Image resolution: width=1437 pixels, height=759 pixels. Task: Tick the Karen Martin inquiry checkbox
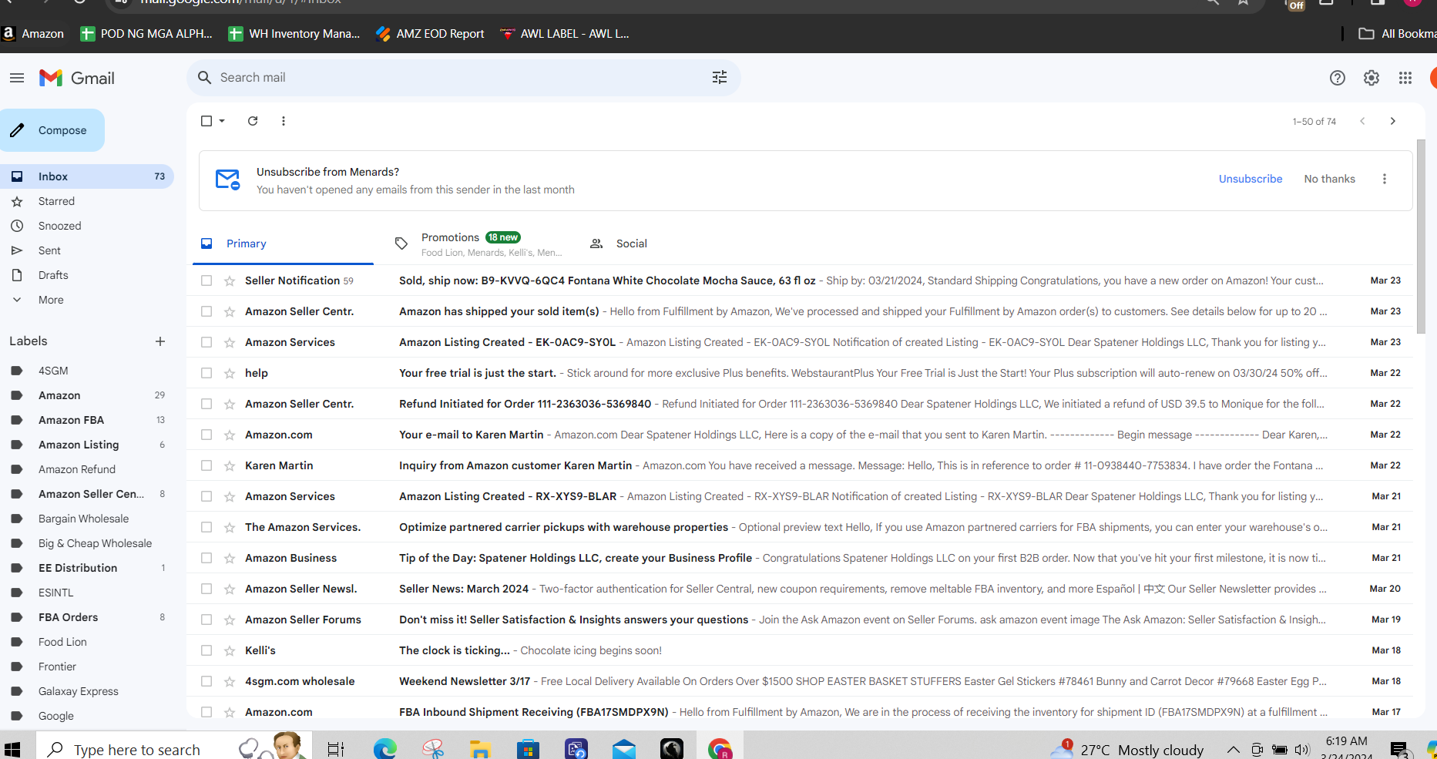(x=206, y=465)
